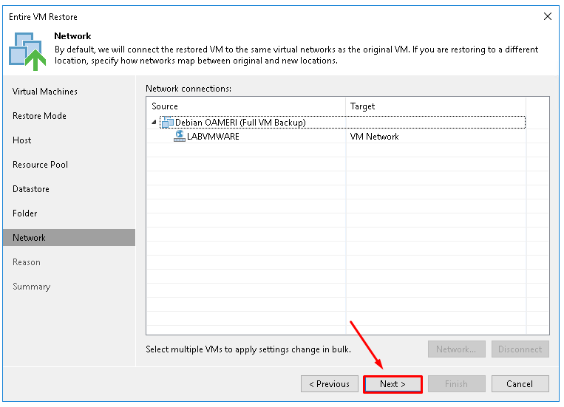
Task: Click the Disconnect button
Action: click(x=520, y=349)
